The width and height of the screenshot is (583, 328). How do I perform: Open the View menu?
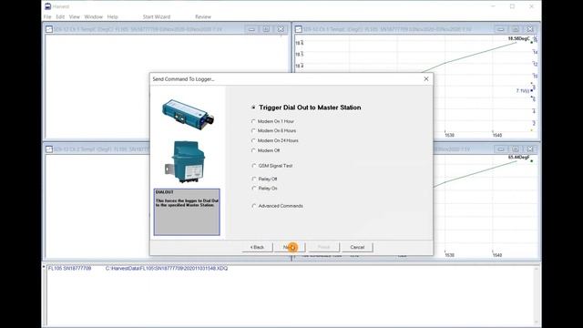75,16
